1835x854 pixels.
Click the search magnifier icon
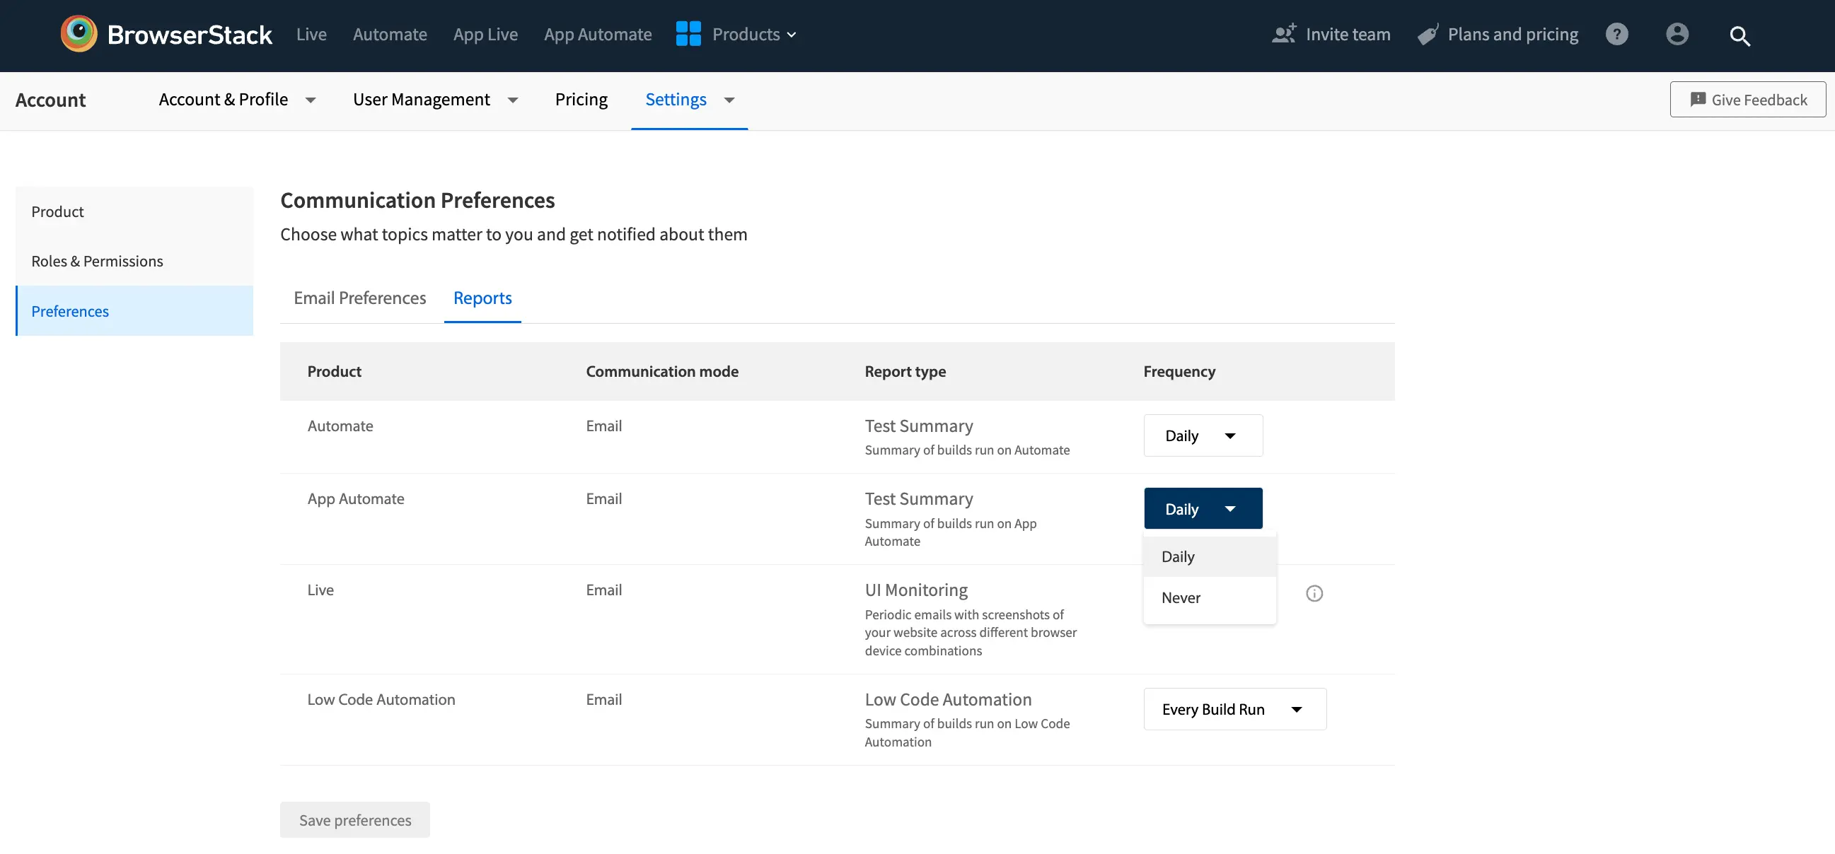(x=1740, y=35)
